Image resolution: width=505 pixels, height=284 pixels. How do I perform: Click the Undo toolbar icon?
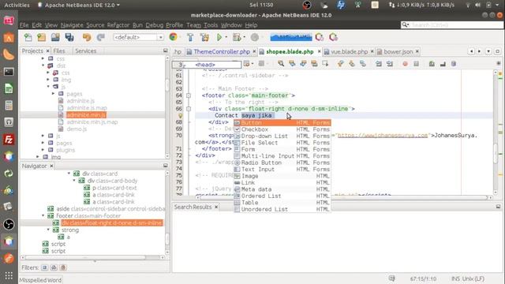click(87, 37)
